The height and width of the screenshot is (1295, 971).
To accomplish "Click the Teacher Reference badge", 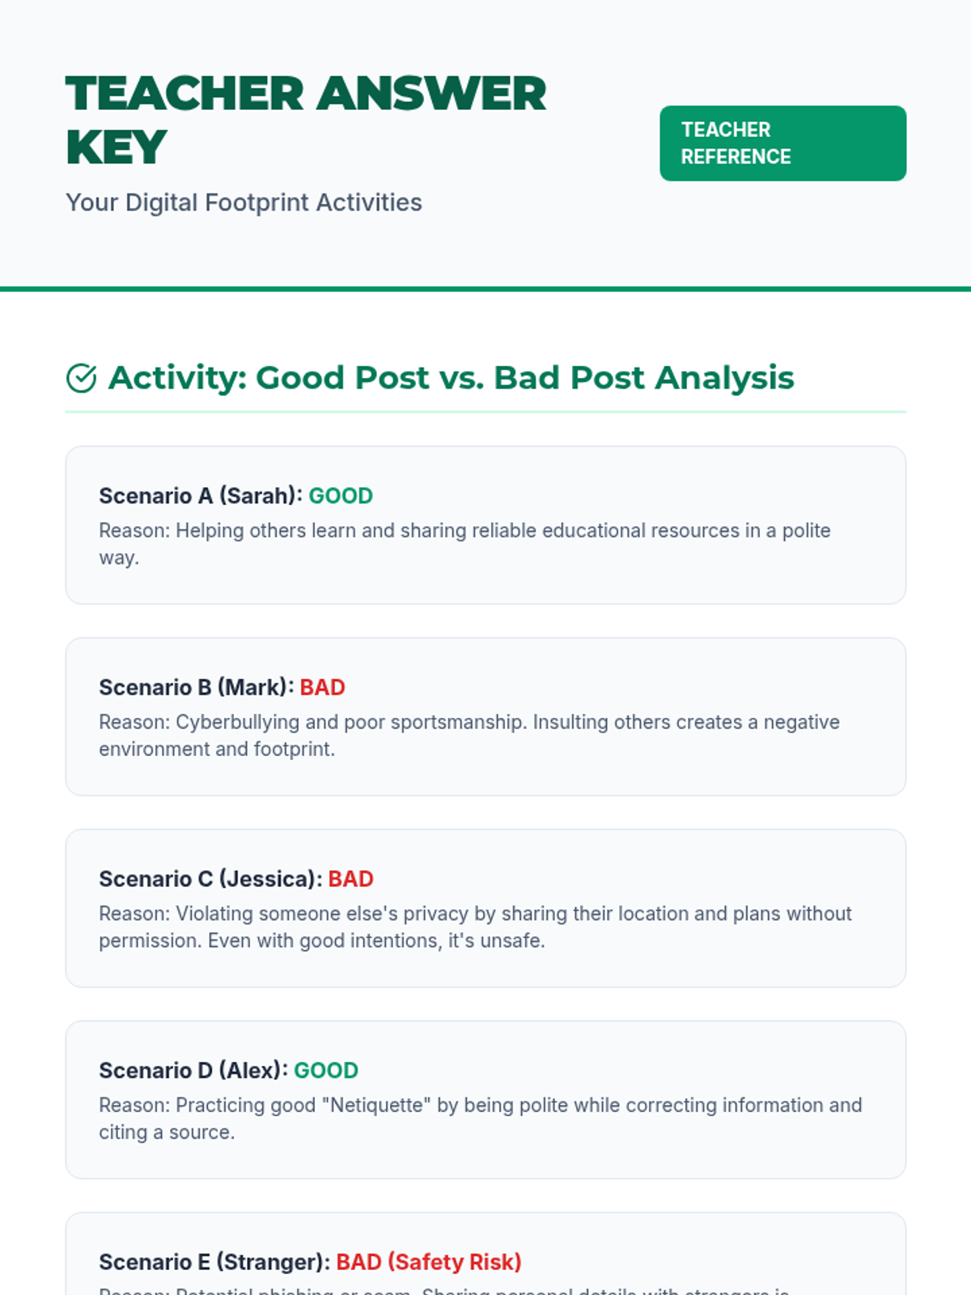I will pyautogui.click(x=782, y=143).
